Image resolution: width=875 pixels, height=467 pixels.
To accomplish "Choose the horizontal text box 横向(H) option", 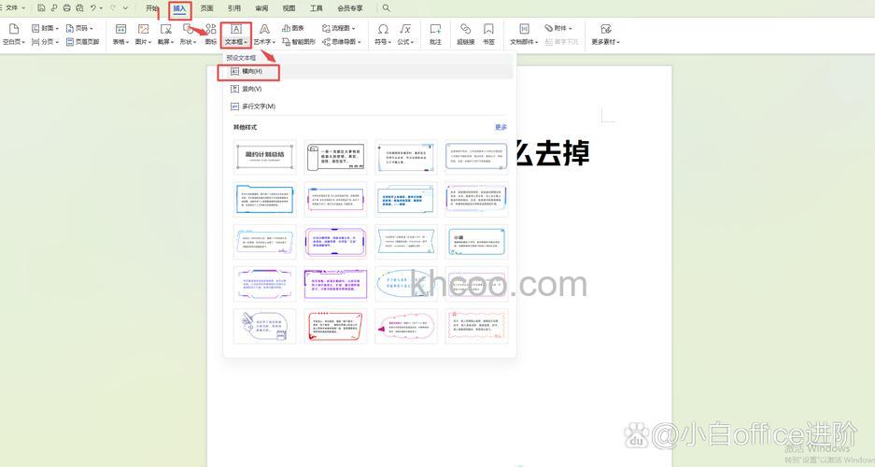I will click(x=368, y=71).
